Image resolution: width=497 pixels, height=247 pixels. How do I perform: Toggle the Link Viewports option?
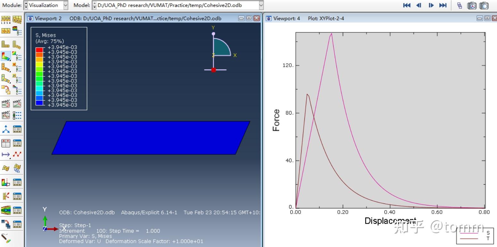[460, 5]
